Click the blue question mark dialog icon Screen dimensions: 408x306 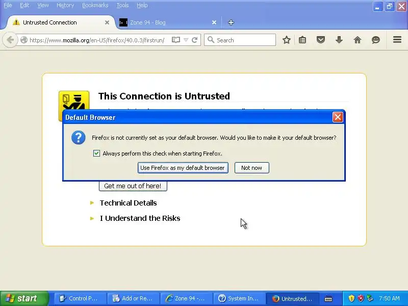(x=79, y=138)
